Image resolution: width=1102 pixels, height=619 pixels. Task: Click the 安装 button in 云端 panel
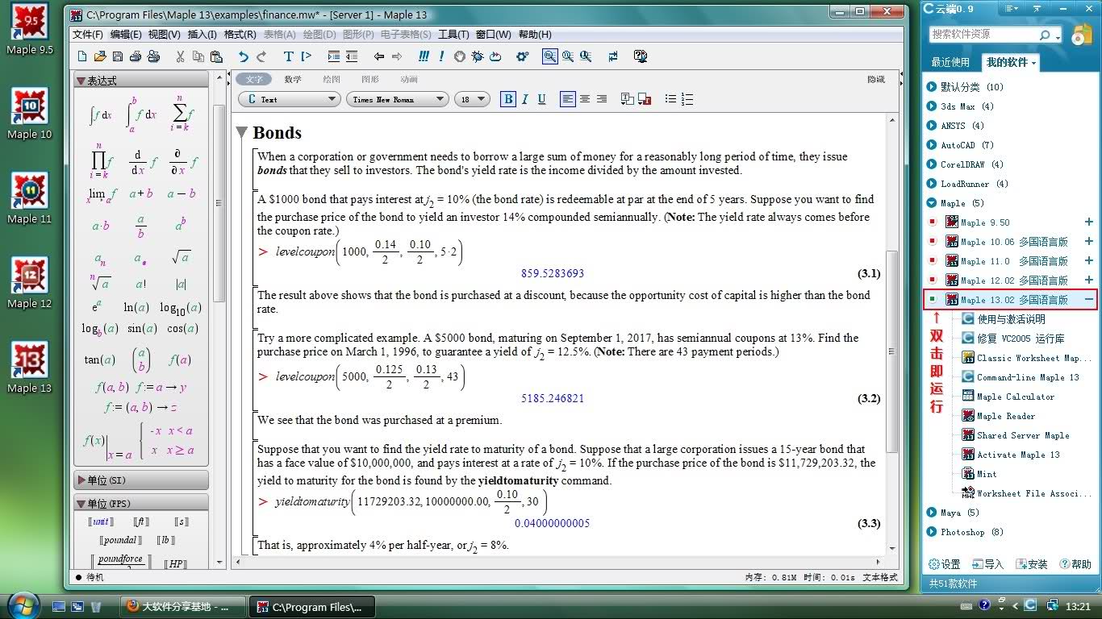pos(1031,564)
